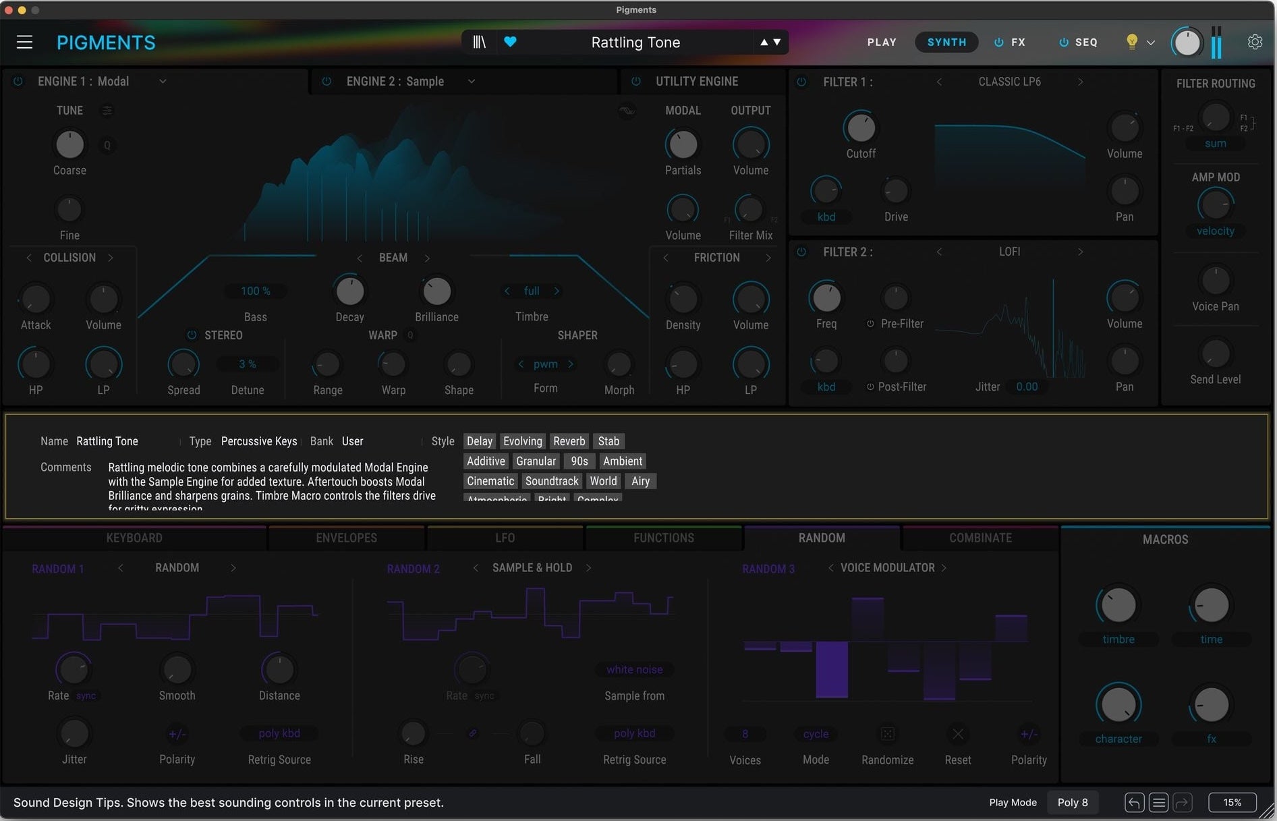Disable Filter 2 power toggle
This screenshot has width=1277, height=821.
(x=801, y=252)
